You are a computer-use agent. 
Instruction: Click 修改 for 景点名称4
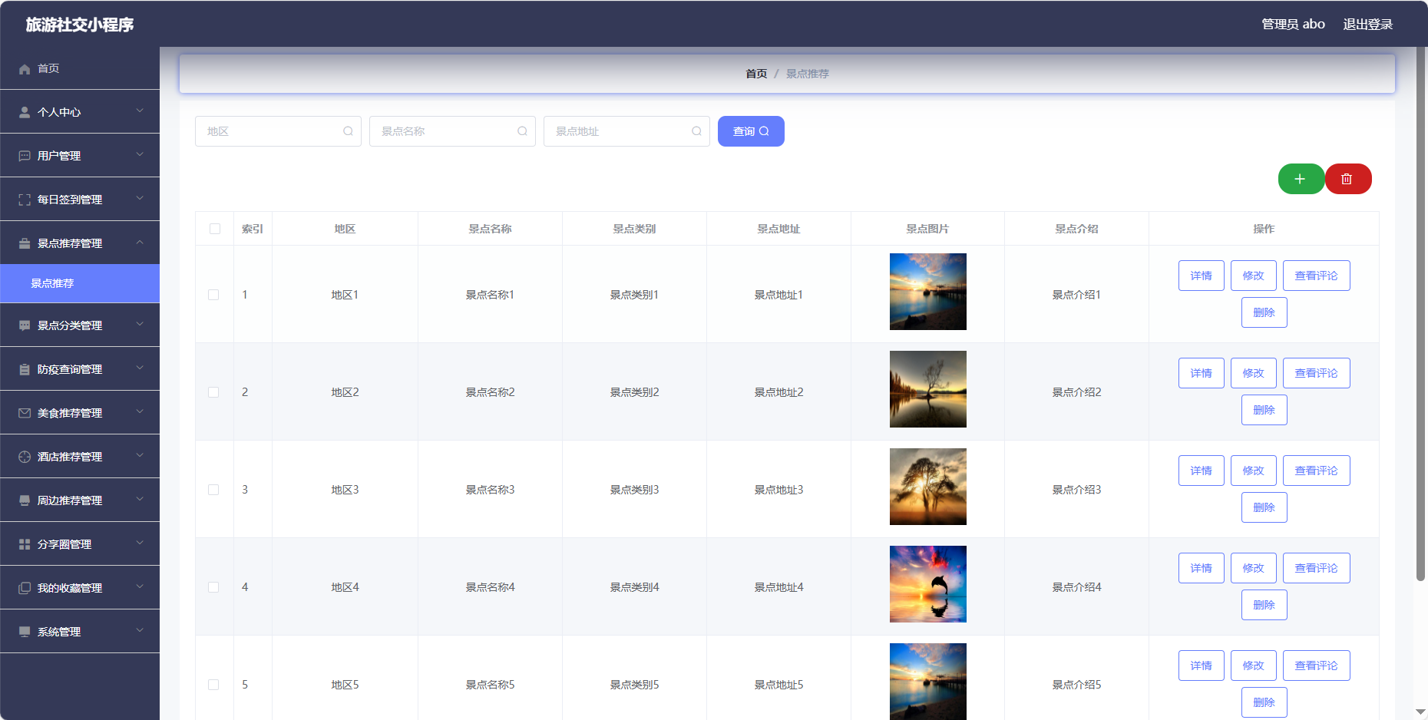1254,568
